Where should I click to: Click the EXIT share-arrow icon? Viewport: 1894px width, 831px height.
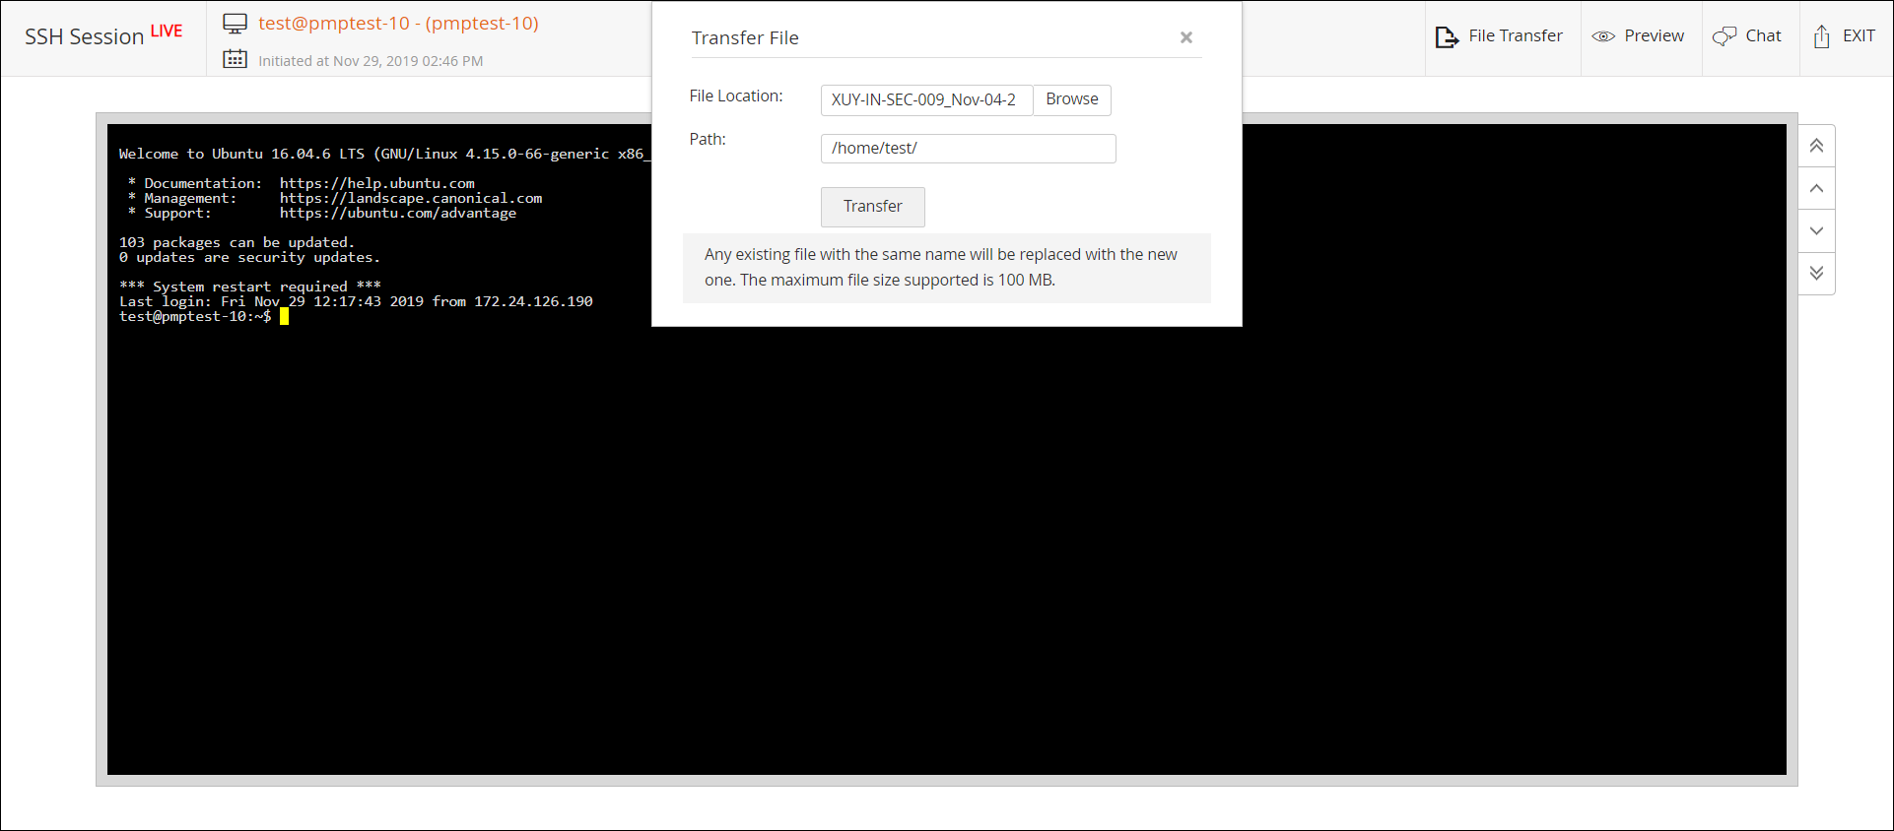point(1821,36)
